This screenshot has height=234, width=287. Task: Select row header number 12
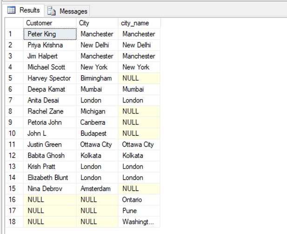click(x=14, y=155)
